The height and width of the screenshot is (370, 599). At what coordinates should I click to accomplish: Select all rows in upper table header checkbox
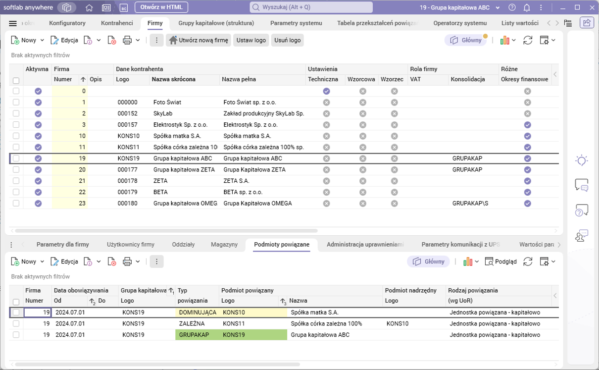click(16, 80)
